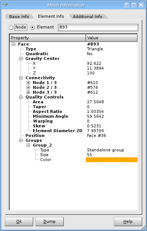Screen dimensions: 147x231
Task: Click the Ok button
Action: (x=19, y=221)
